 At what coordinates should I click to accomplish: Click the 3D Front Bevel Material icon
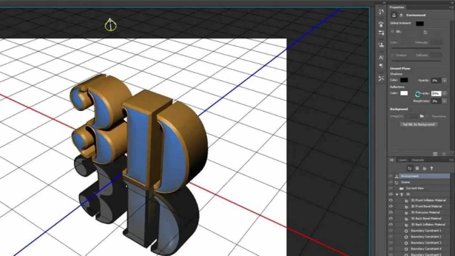coord(407,206)
